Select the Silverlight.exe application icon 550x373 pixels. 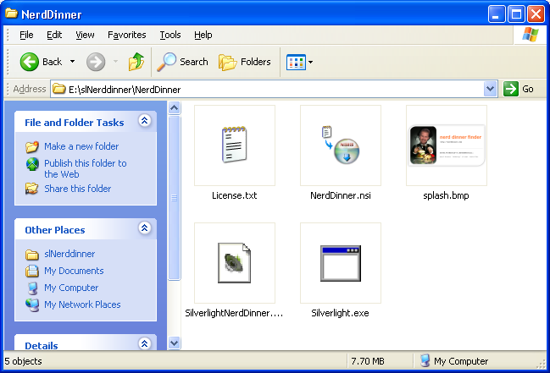[341, 263]
